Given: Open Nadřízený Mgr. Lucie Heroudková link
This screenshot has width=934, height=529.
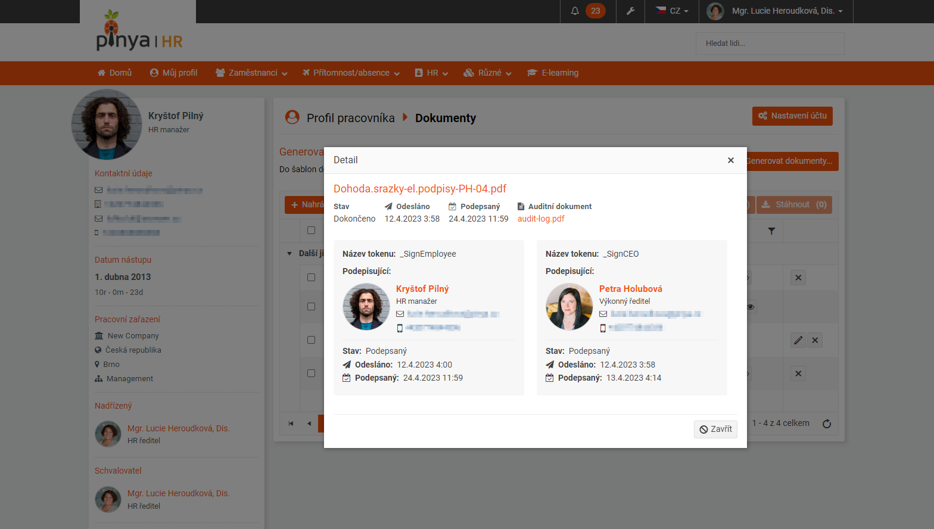Looking at the screenshot, I should coord(179,428).
